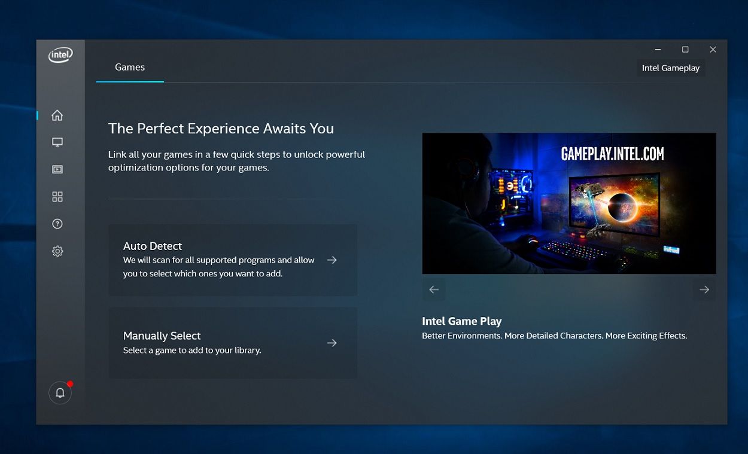Show notifications with the bell icon
This screenshot has height=454, width=748.
(60, 393)
